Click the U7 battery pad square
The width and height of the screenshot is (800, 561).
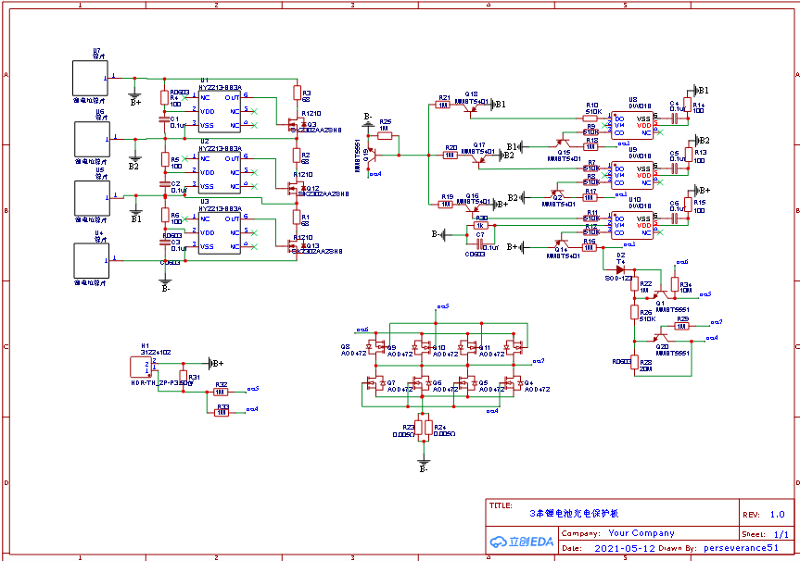(x=90, y=78)
